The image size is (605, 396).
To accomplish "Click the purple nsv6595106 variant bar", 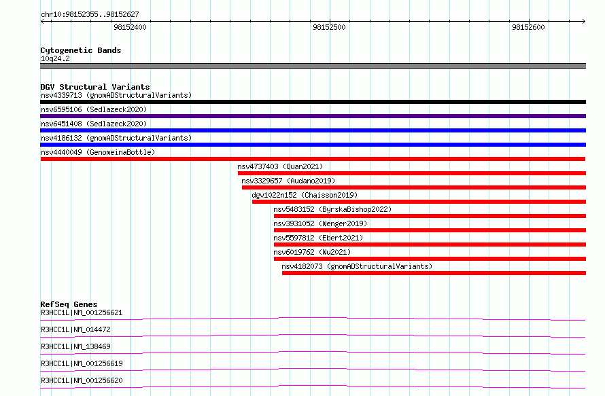I will coord(313,116).
